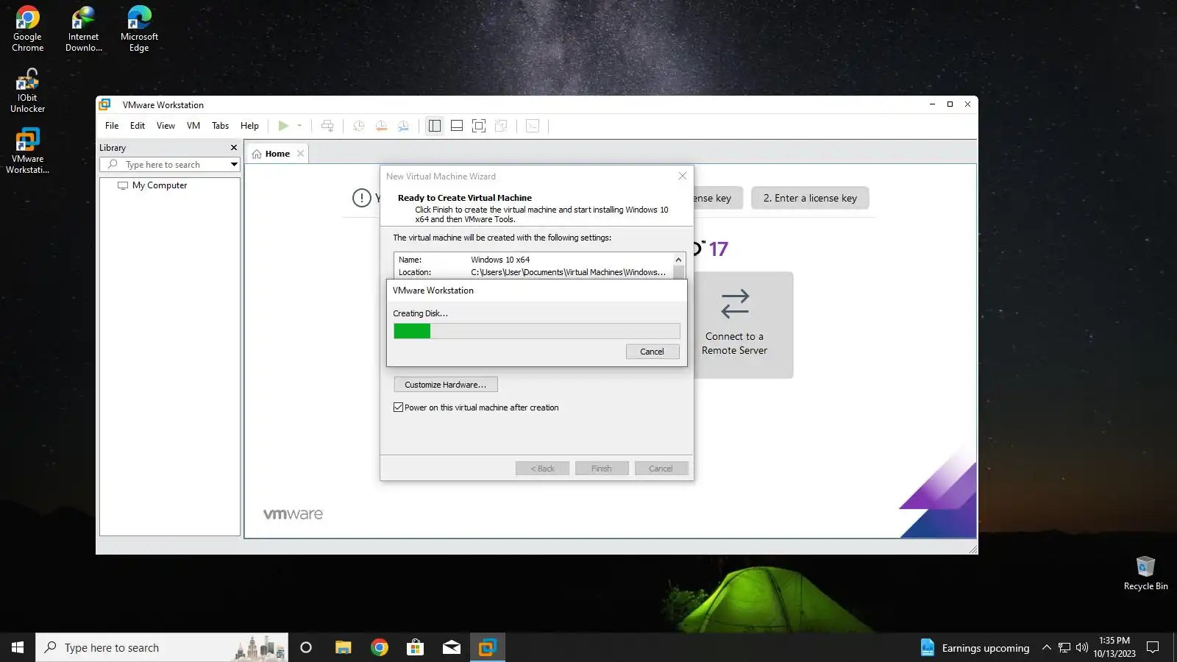Click VMware Workstation taskbar icon
Screen dimensions: 1177x662
pyautogui.click(x=487, y=647)
